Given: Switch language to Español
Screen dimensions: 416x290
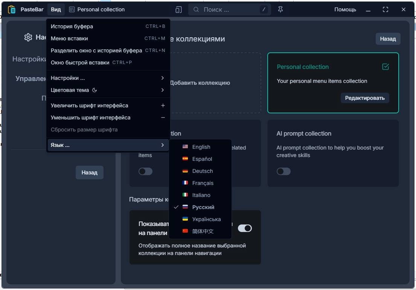Looking at the screenshot, I should (x=200, y=159).
